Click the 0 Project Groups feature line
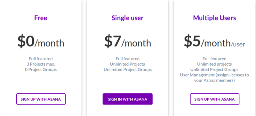The image size is (256, 116). [x=41, y=69]
